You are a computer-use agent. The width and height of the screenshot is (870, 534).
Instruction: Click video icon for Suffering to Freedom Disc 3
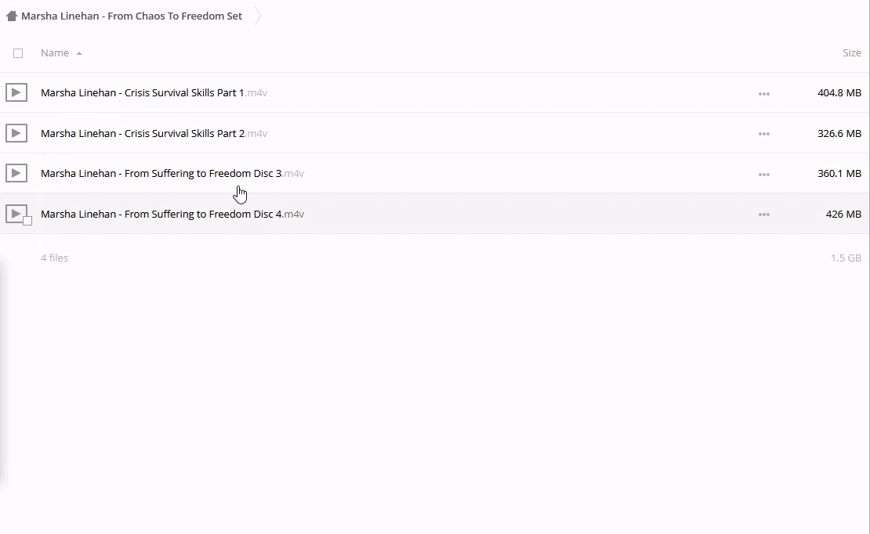[x=16, y=173]
